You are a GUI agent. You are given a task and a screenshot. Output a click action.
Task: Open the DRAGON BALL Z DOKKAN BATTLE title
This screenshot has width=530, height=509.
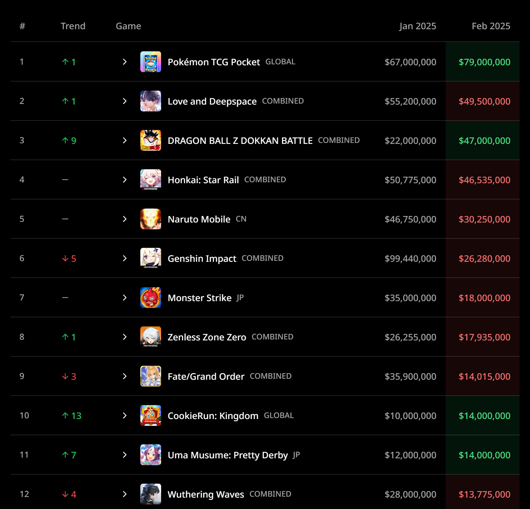tap(240, 141)
